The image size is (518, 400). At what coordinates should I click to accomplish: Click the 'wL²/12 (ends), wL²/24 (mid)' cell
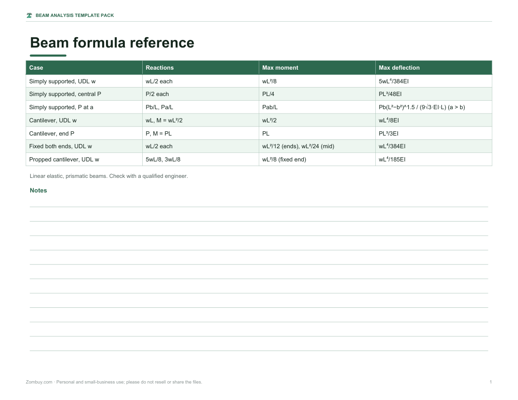(x=317, y=146)
